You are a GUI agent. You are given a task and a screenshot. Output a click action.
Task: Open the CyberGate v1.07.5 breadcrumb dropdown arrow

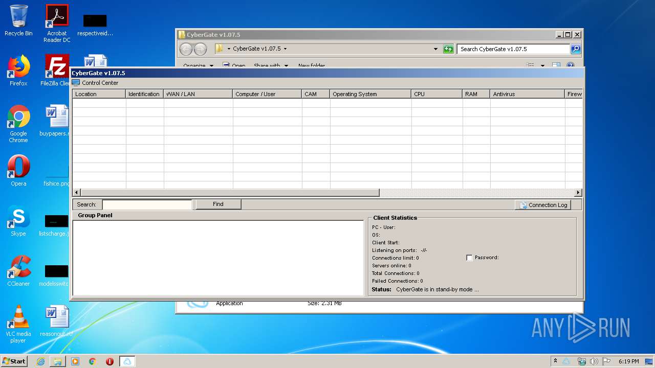coord(285,49)
